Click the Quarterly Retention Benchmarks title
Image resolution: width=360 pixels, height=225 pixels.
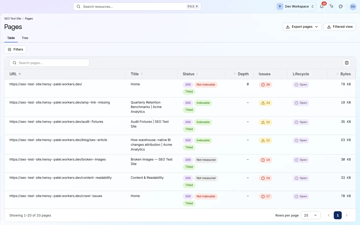point(146,107)
